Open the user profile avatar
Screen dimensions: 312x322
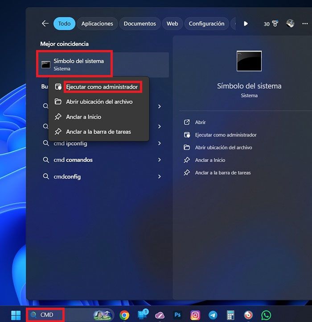pyautogui.click(x=290, y=24)
